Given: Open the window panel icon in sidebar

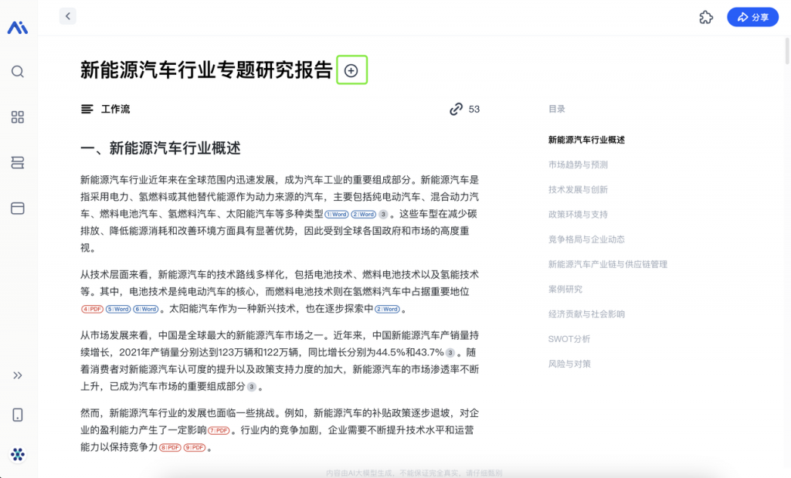Looking at the screenshot, I should point(18,208).
